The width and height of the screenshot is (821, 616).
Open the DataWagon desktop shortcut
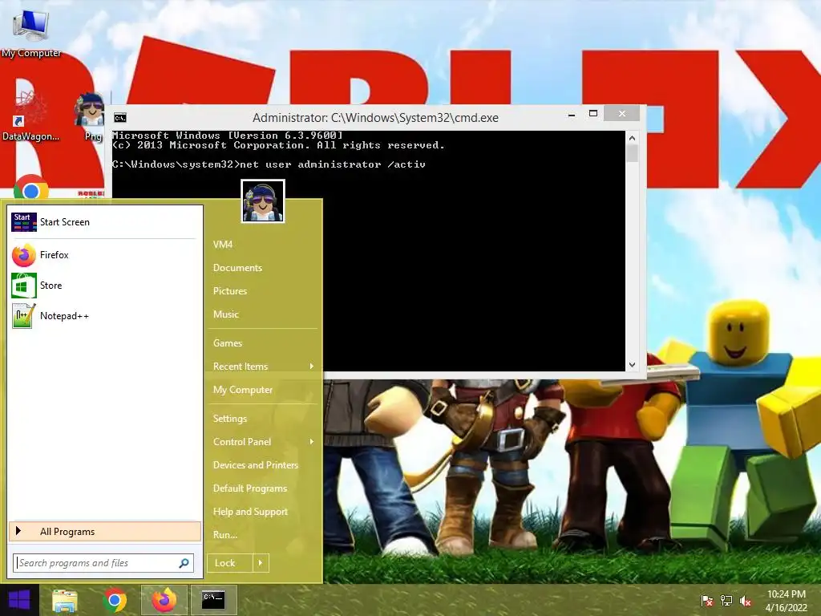click(30, 116)
